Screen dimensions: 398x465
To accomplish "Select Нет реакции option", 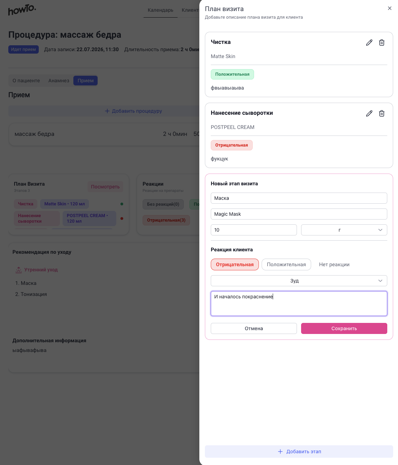I will (334, 264).
